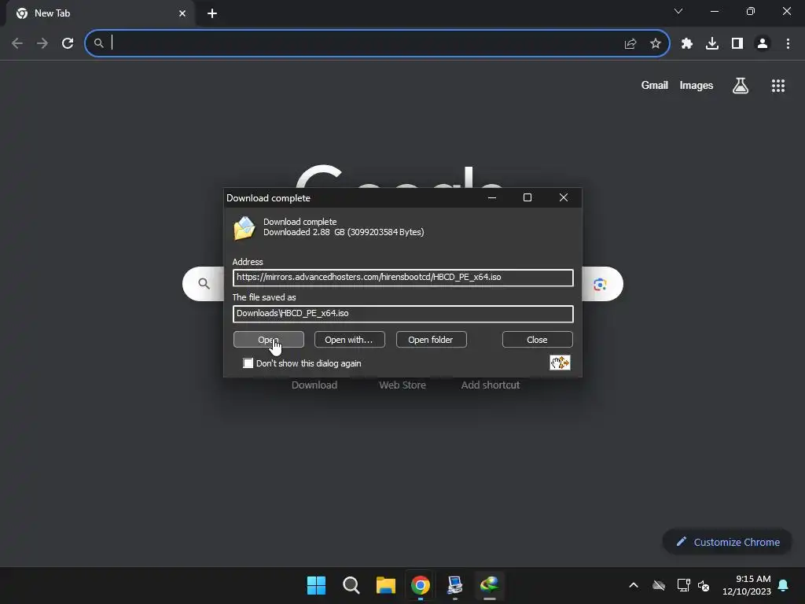Click the download complete folder icon
Screen dimensions: 805x604
(244, 228)
